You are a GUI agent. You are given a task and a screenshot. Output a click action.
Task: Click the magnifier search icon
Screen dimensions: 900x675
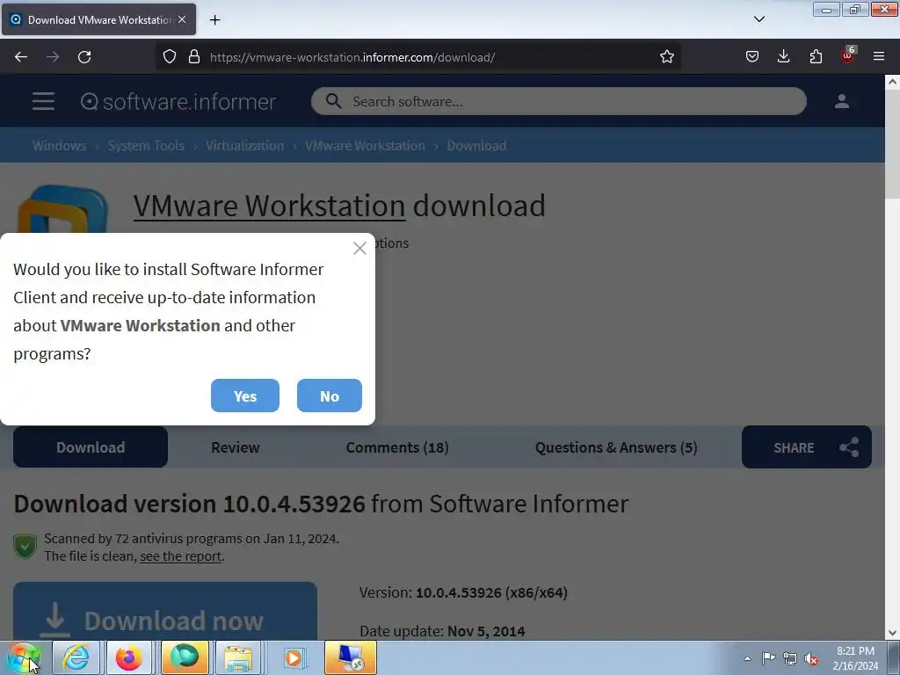[333, 101]
